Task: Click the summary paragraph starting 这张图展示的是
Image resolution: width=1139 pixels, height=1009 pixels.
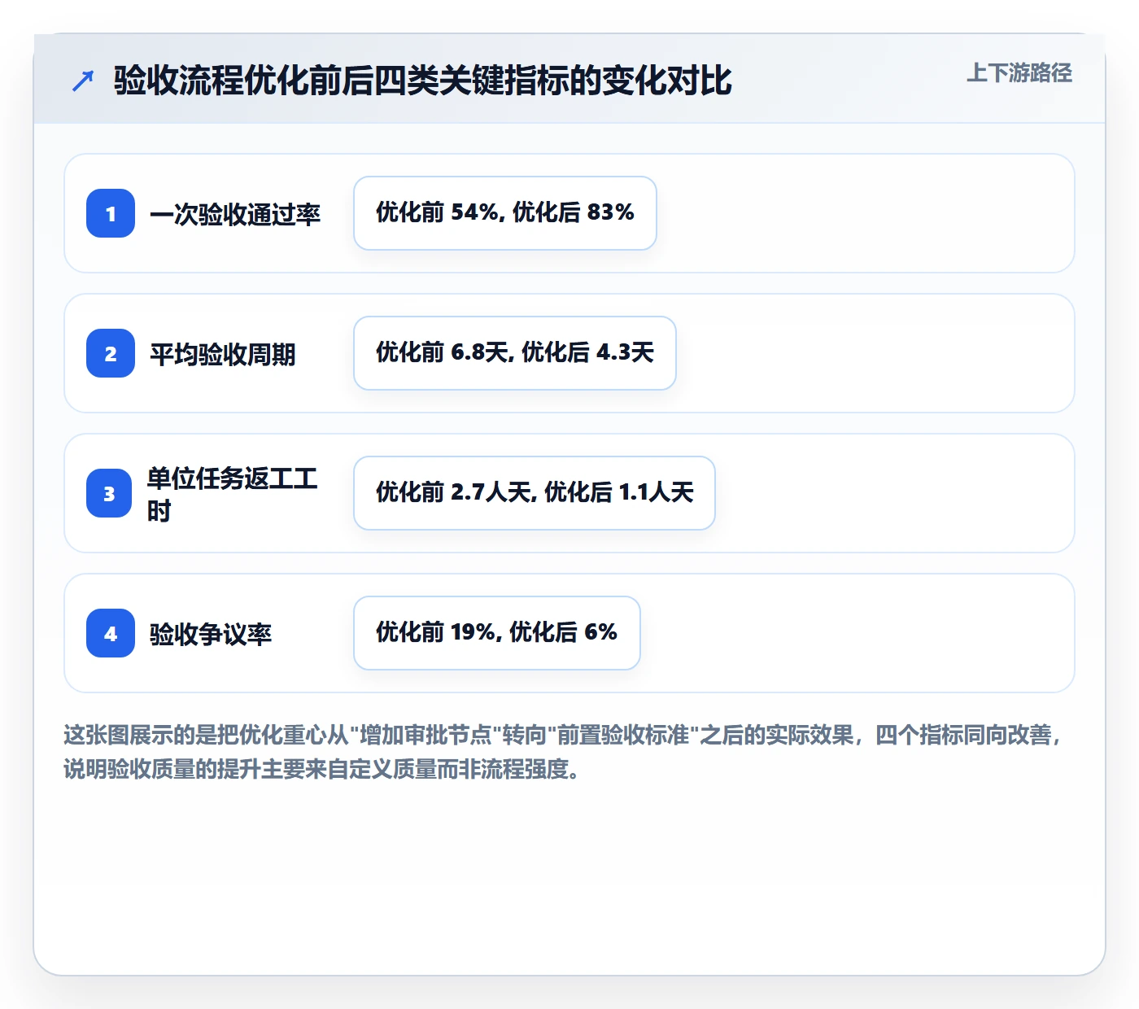Action: [564, 752]
